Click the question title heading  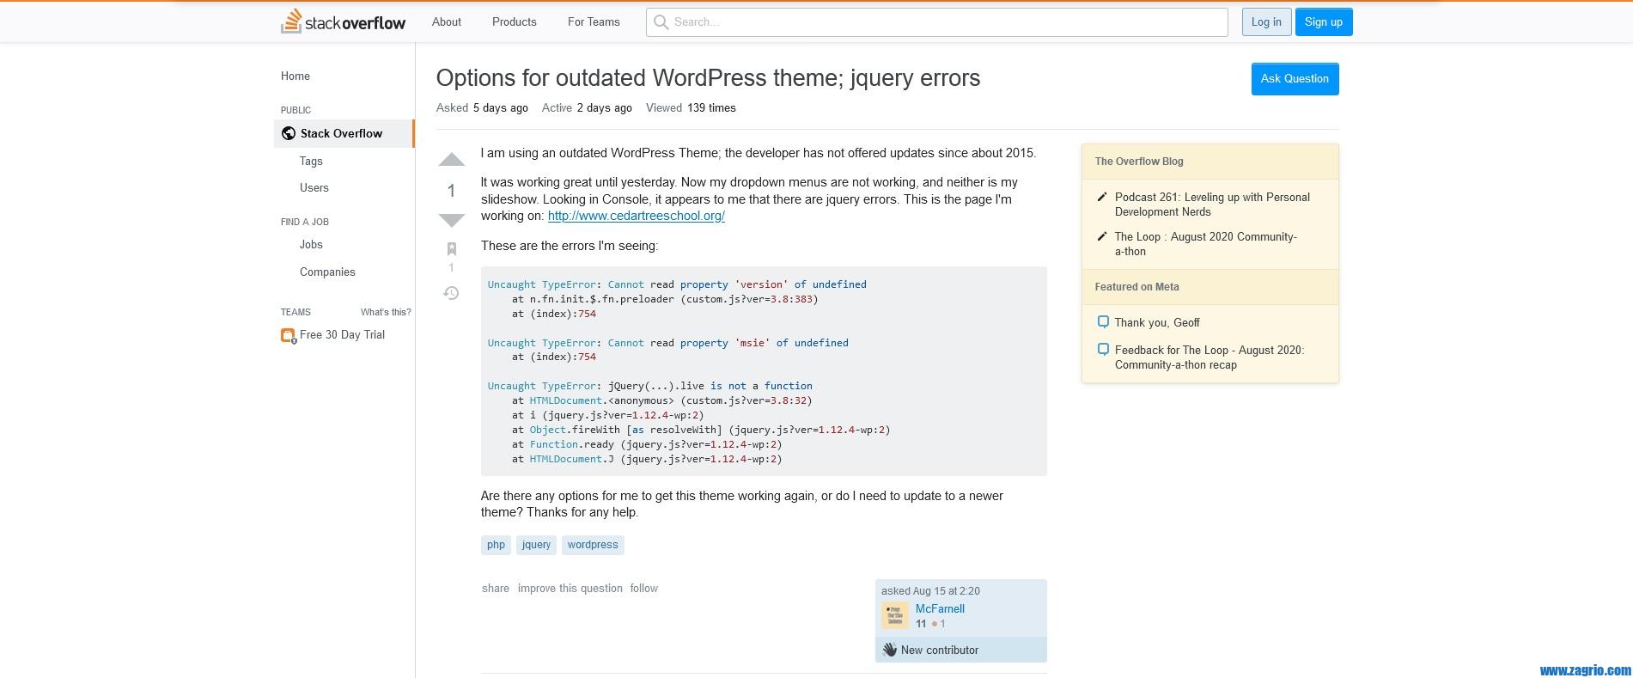(708, 77)
